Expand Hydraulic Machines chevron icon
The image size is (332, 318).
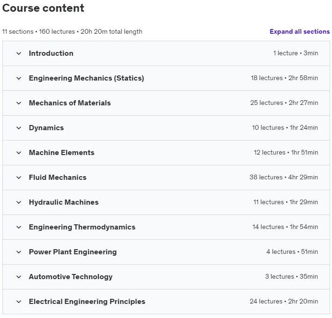click(x=19, y=202)
